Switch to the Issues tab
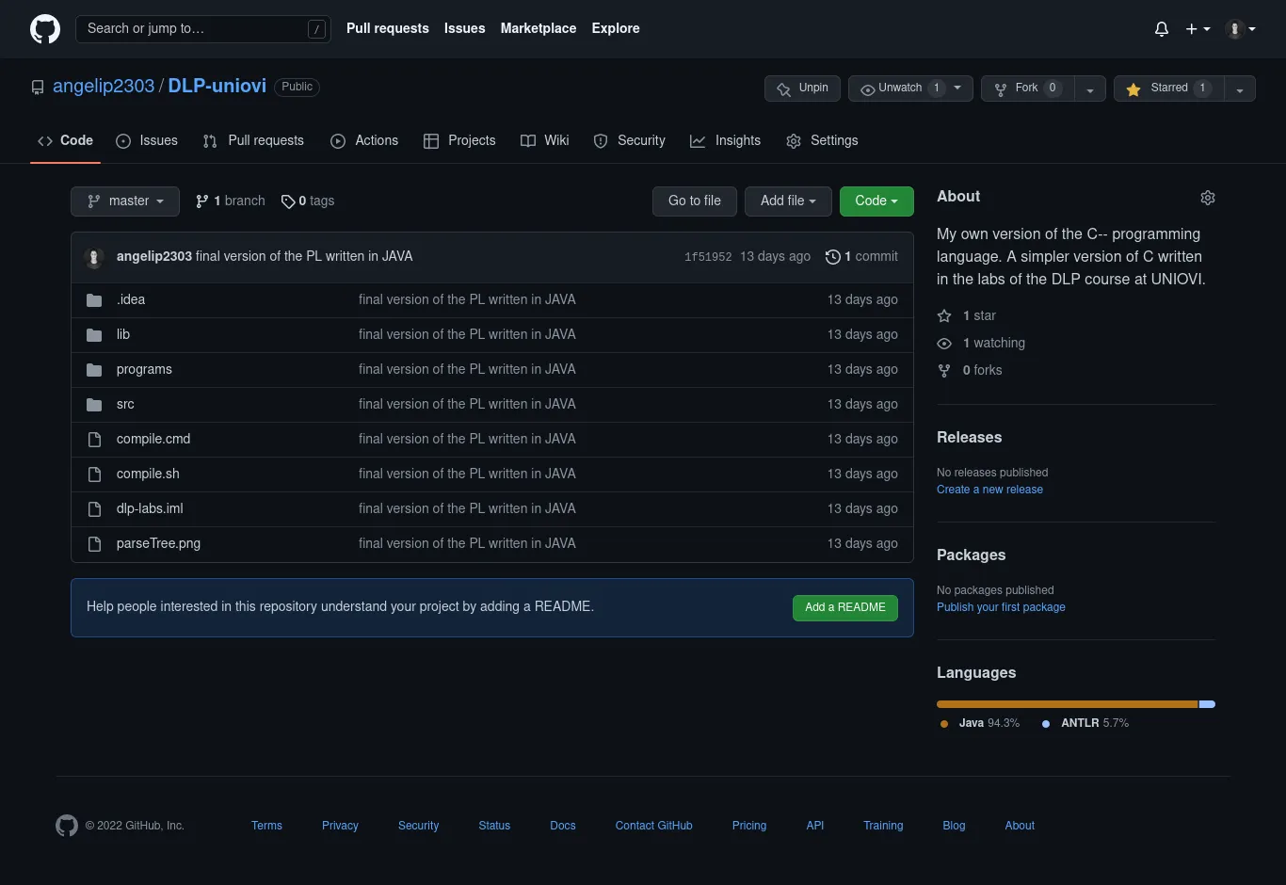Screen dimensions: 1286x885 pyautogui.click(x=147, y=141)
